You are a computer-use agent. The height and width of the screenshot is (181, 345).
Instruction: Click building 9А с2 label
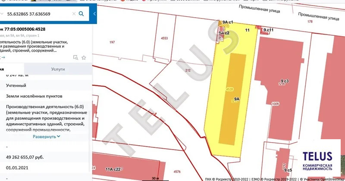(x=224, y=33)
